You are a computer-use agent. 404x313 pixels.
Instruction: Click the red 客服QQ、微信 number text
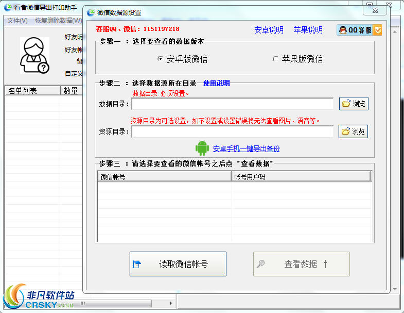pos(137,29)
